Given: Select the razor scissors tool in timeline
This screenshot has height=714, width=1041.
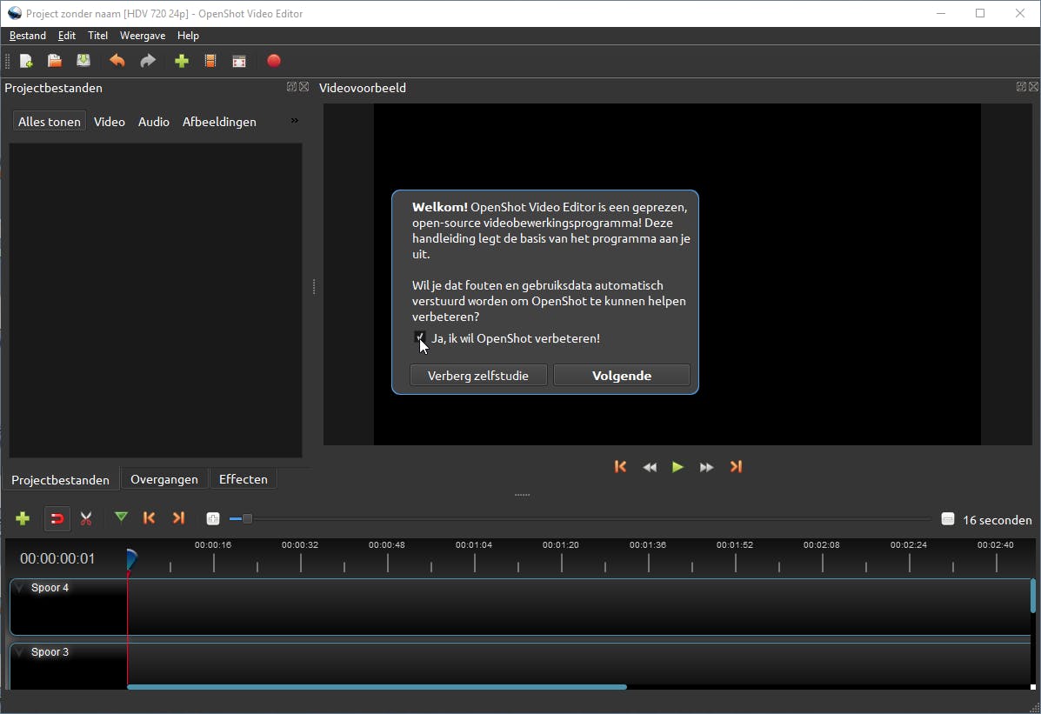Looking at the screenshot, I should (86, 519).
